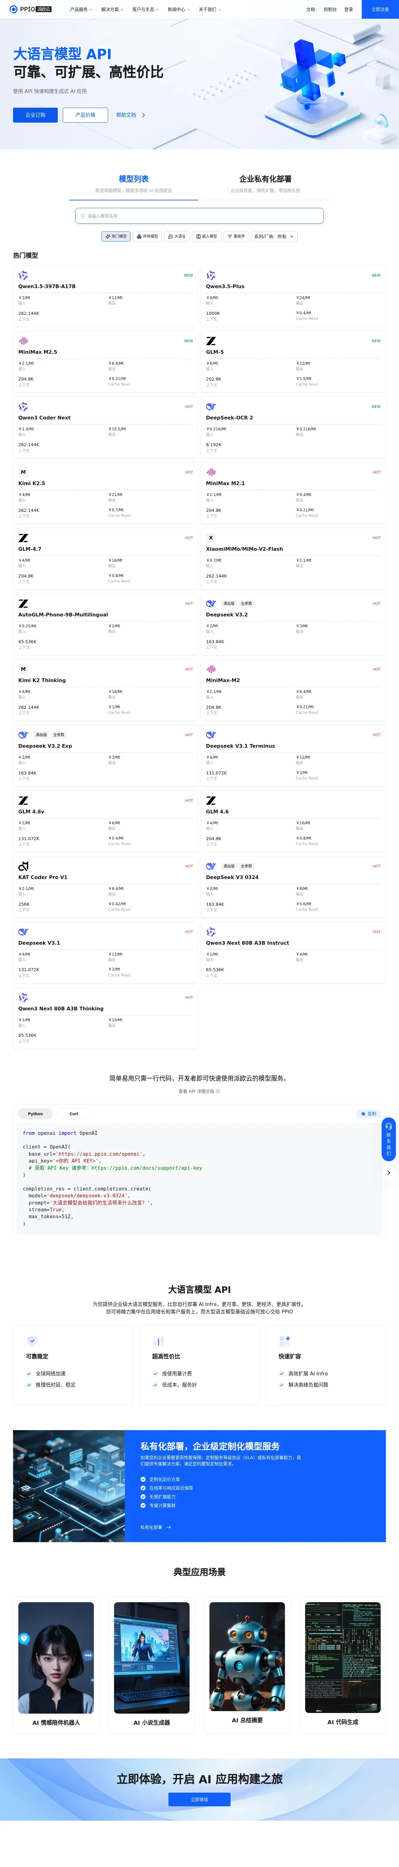Switch to the 模型列表 tab
The width and height of the screenshot is (399, 1867).
tap(133, 183)
